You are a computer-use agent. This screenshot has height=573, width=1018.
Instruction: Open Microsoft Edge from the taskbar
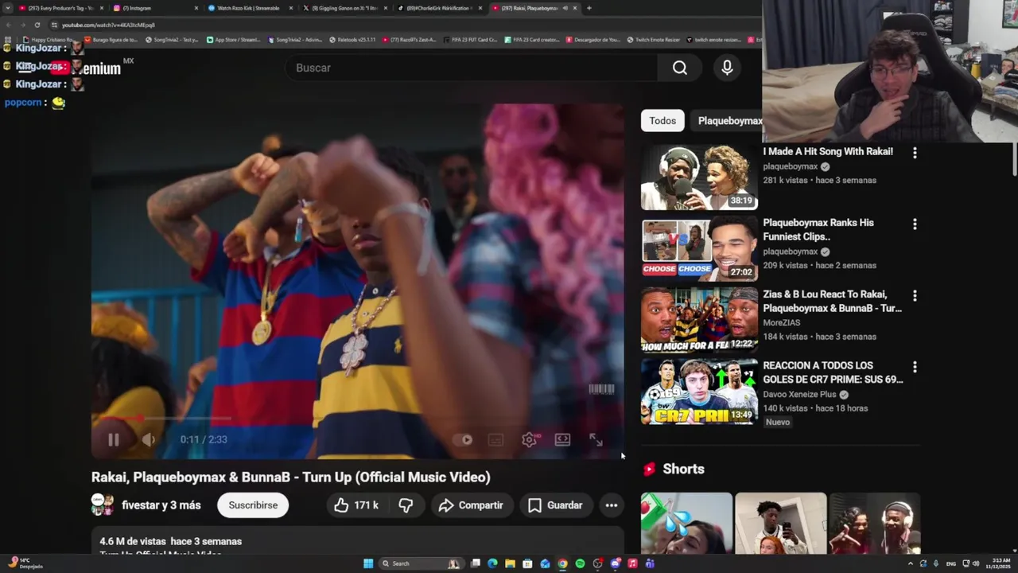[x=492, y=563]
